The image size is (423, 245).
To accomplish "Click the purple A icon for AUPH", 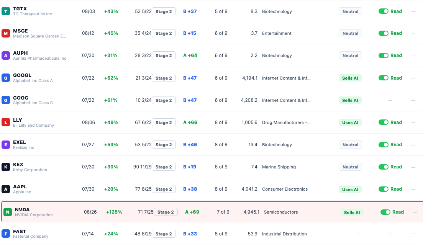I will (6, 56).
